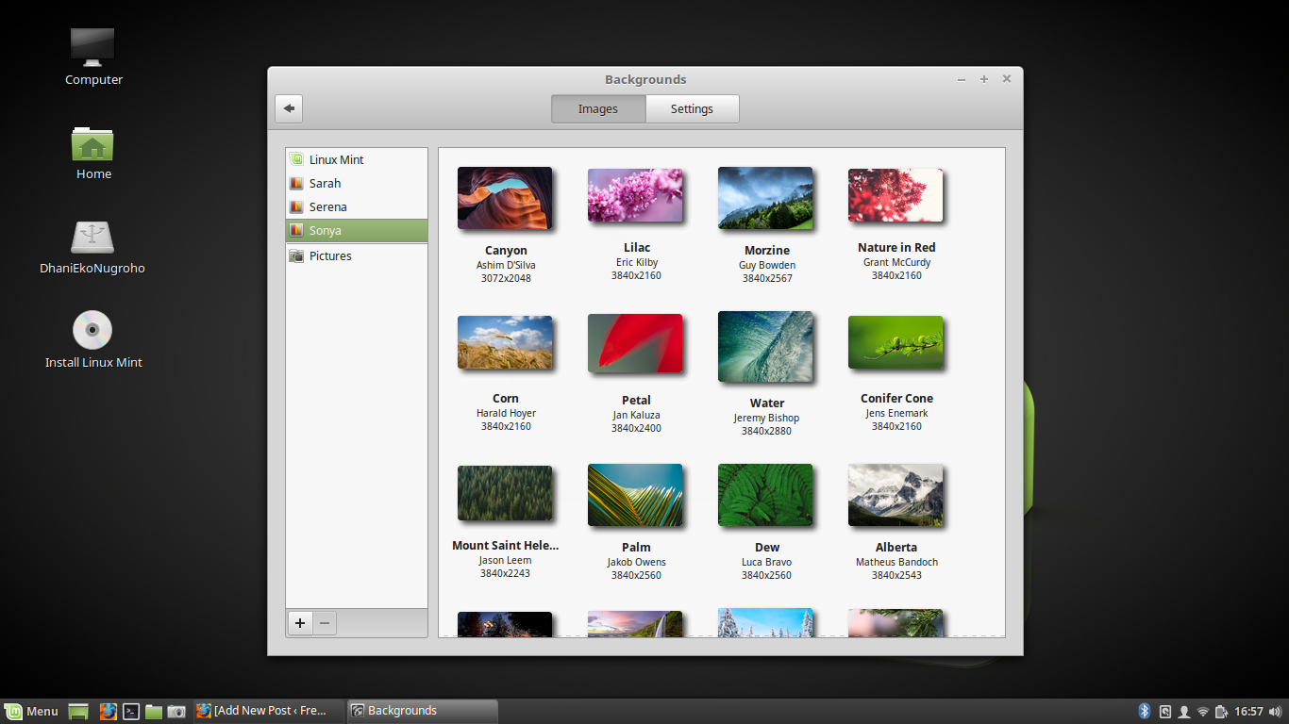1289x724 pixels.
Task: Choose the Conifer Cone wallpaper
Action: tap(896, 343)
